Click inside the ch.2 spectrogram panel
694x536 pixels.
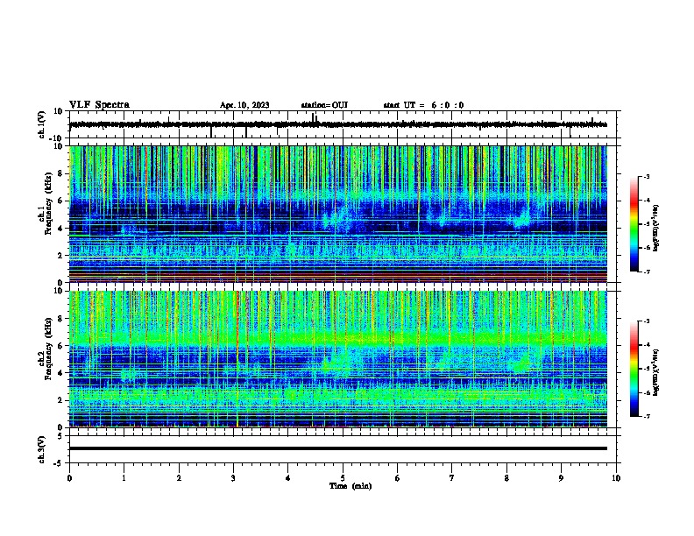click(337, 359)
